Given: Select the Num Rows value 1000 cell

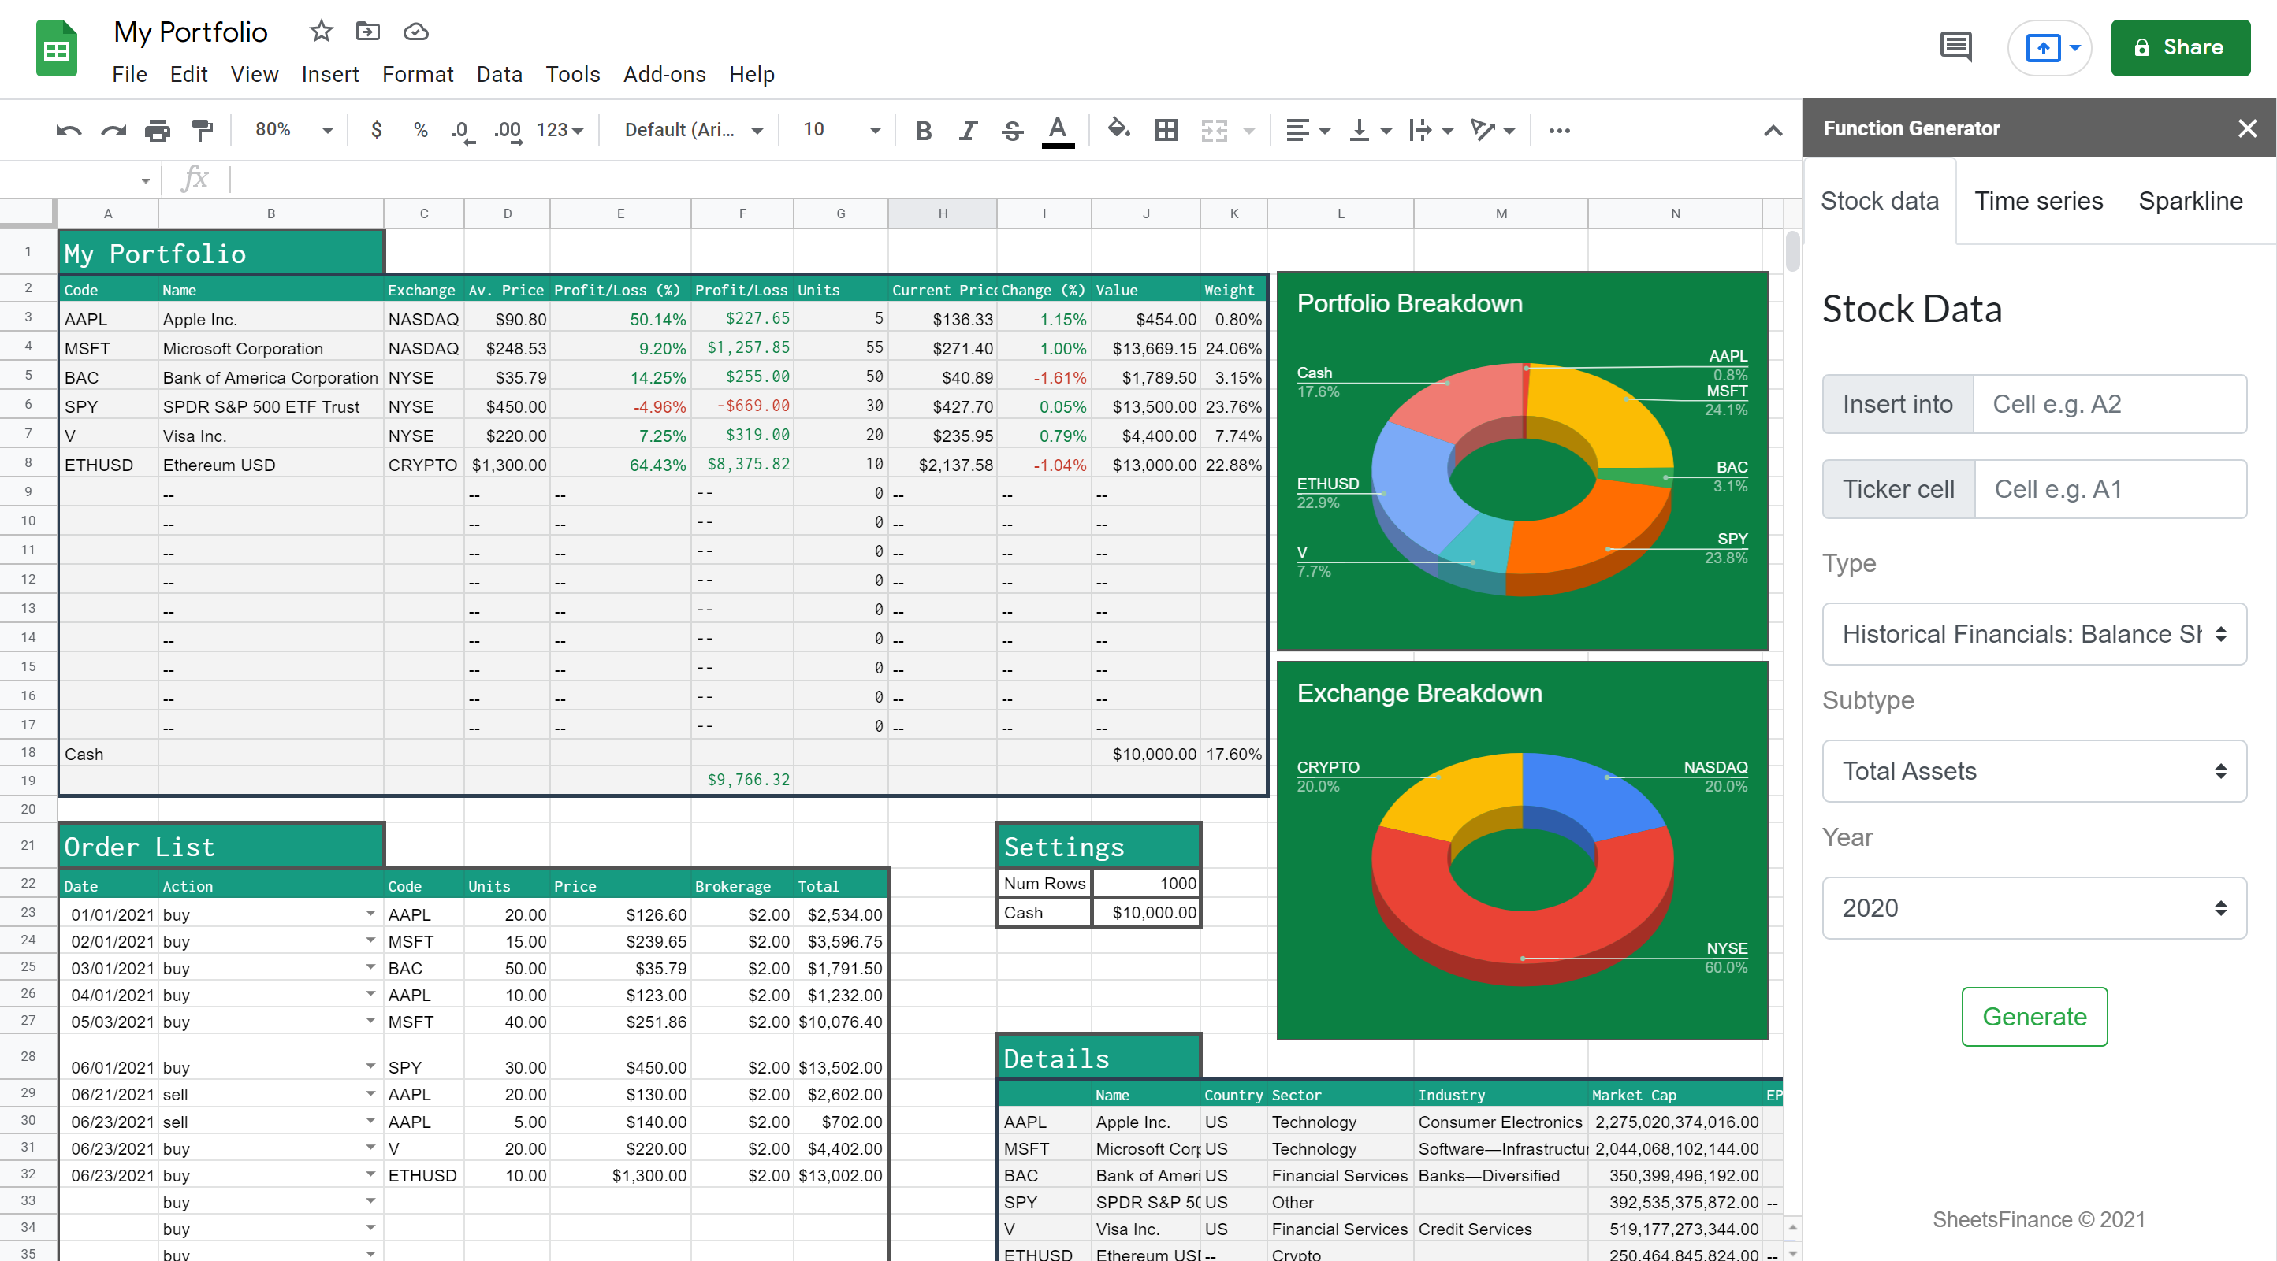Looking at the screenshot, I should click(x=1145, y=883).
